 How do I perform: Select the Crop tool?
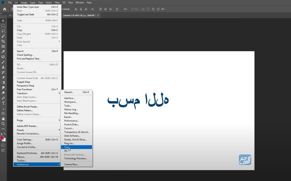3,41
